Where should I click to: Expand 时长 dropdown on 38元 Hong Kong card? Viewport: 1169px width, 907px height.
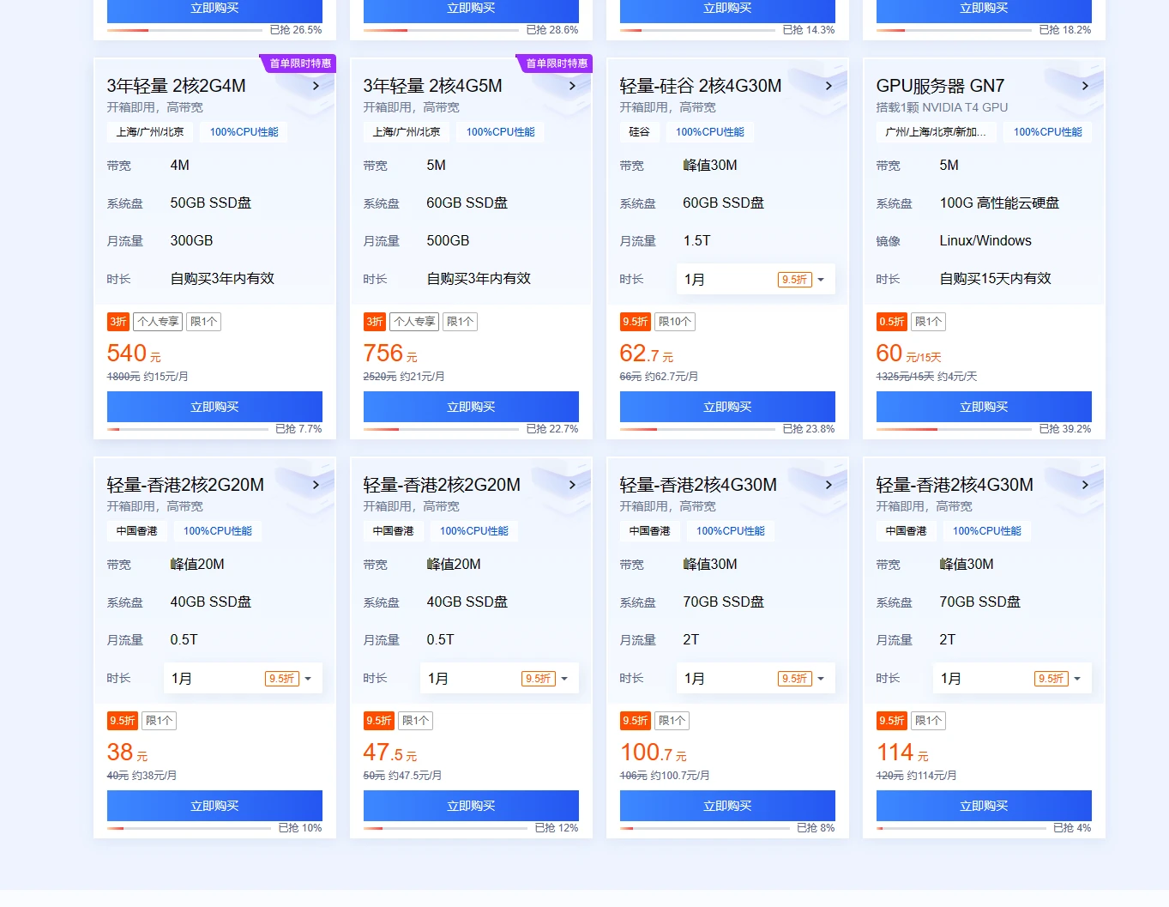(x=242, y=679)
